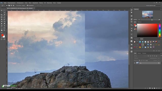162x91 pixels.
Task: Select the Lasso tool in the toolbar
Action: tap(2, 13)
